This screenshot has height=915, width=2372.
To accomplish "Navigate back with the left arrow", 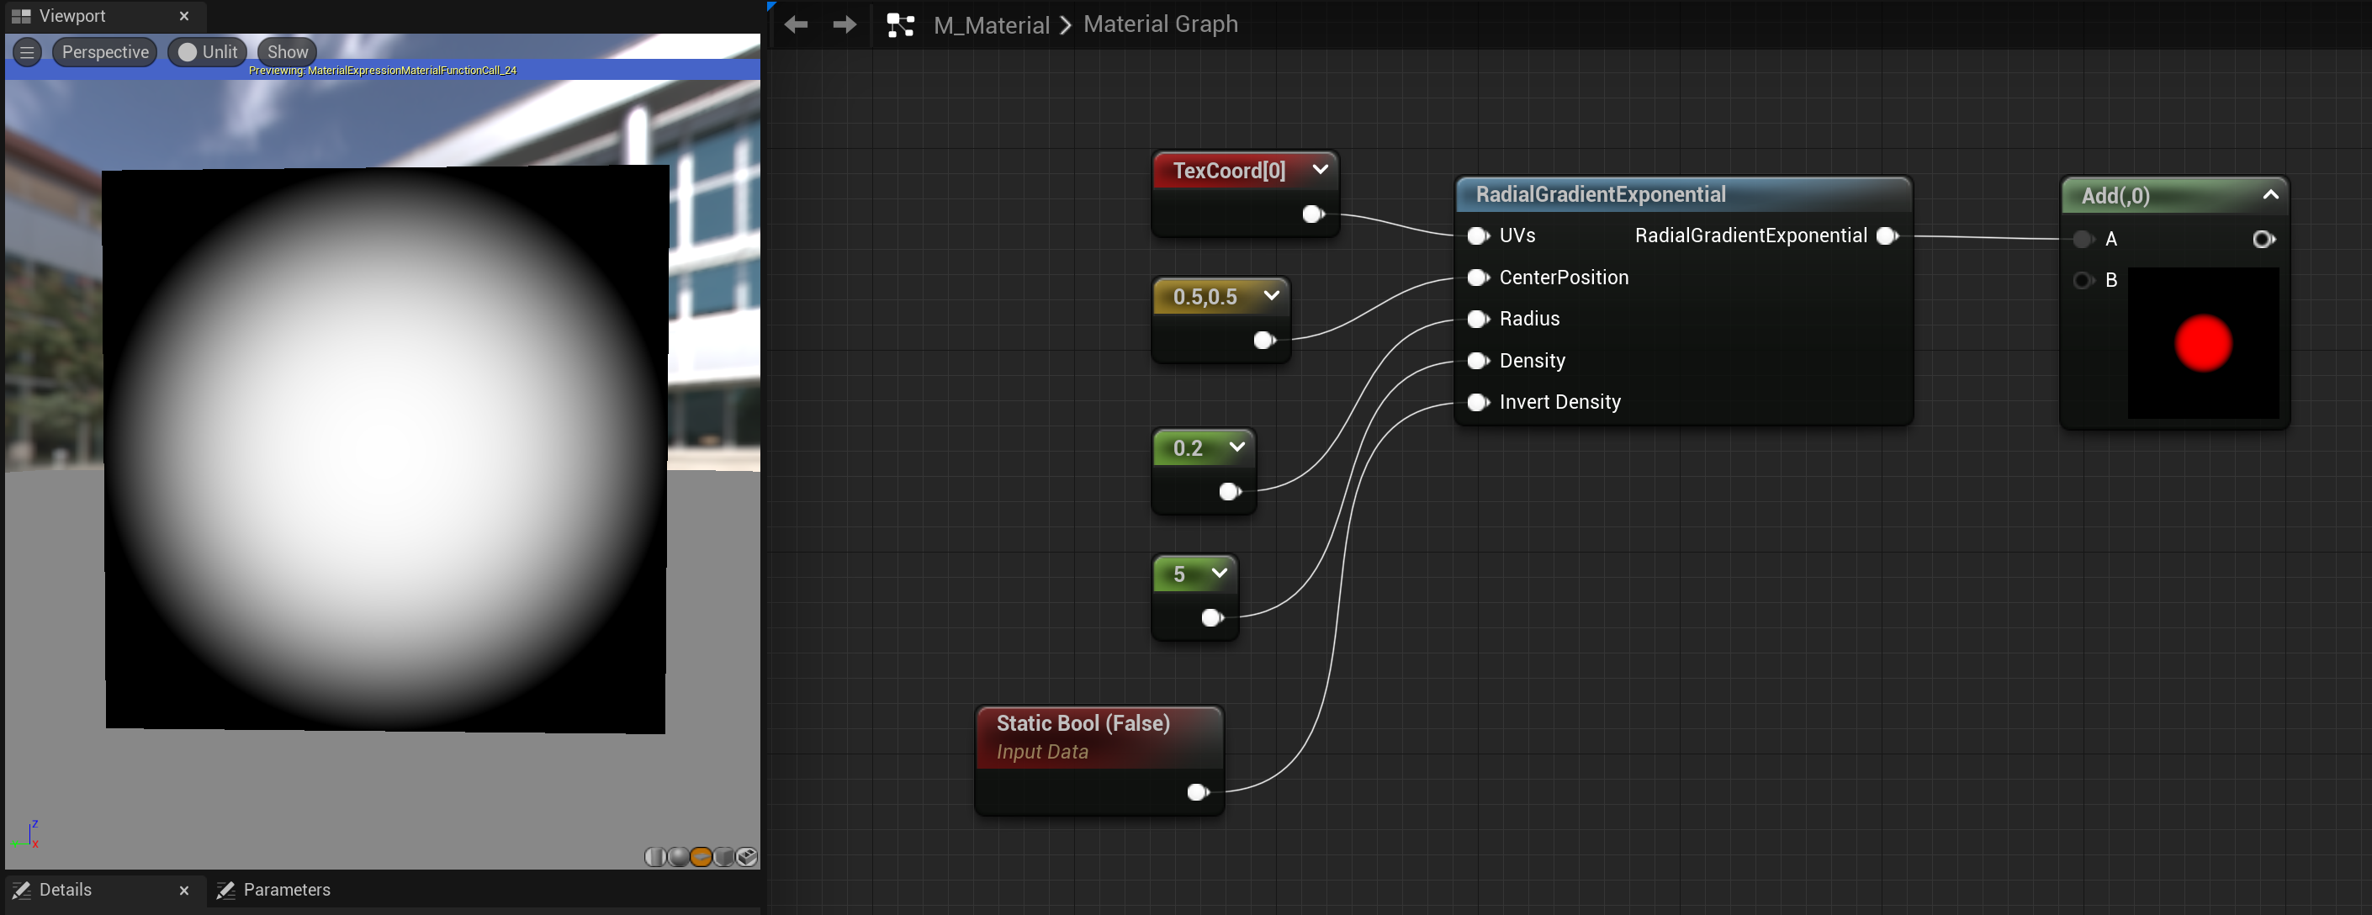I will pos(797,25).
